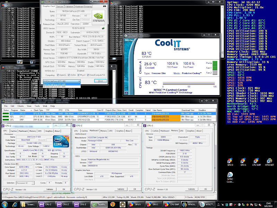Toggle the CUDA checkbox in GPU-Z
The height and width of the screenshot is (208, 277).
click(69, 75)
